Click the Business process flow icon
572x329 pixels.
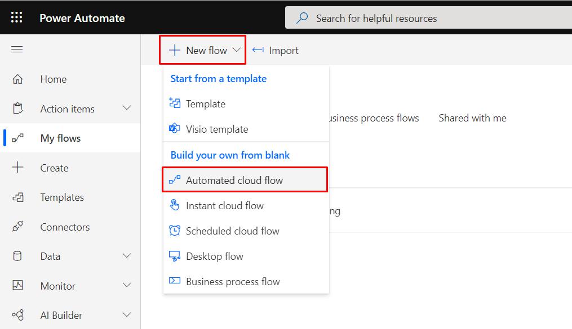point(175,281)
